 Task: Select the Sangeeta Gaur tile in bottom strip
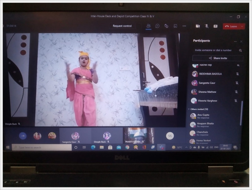pos(75,136)
